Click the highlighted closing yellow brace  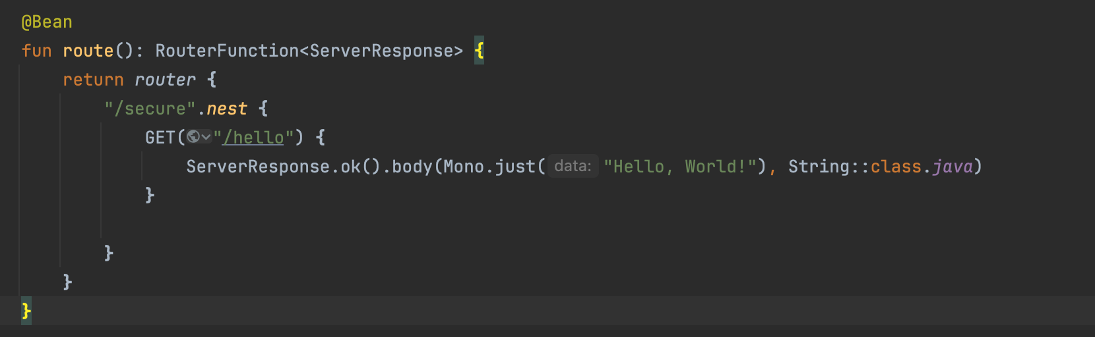click(x=26, y=310)
